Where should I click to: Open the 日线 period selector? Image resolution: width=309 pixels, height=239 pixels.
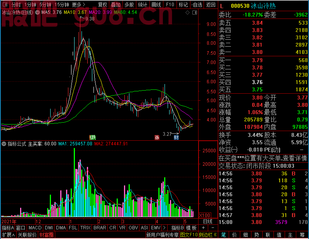click(208, 222)
